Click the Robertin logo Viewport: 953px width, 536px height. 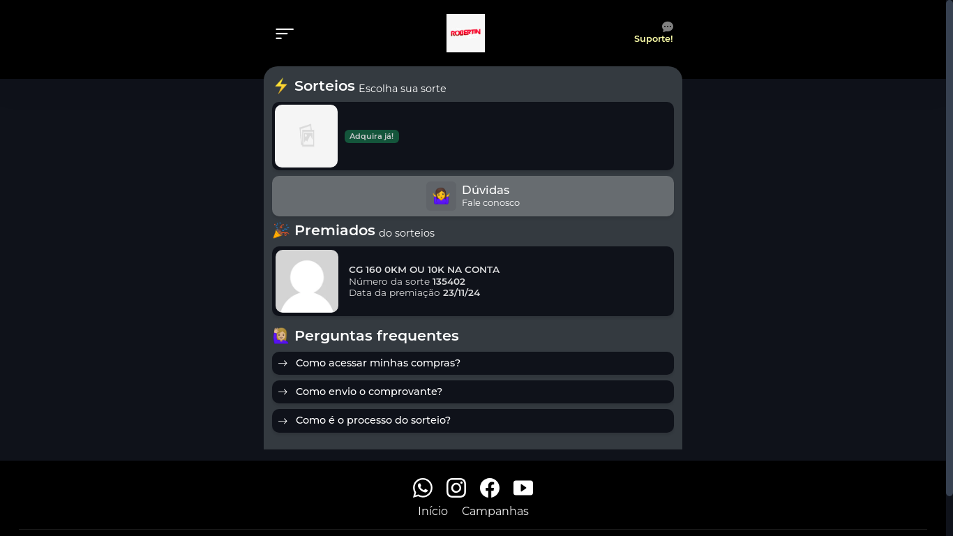465,33
